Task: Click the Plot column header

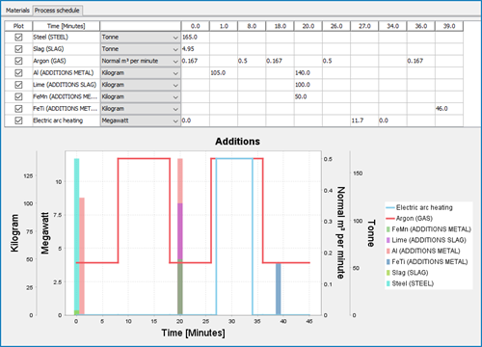Action: 18,26
